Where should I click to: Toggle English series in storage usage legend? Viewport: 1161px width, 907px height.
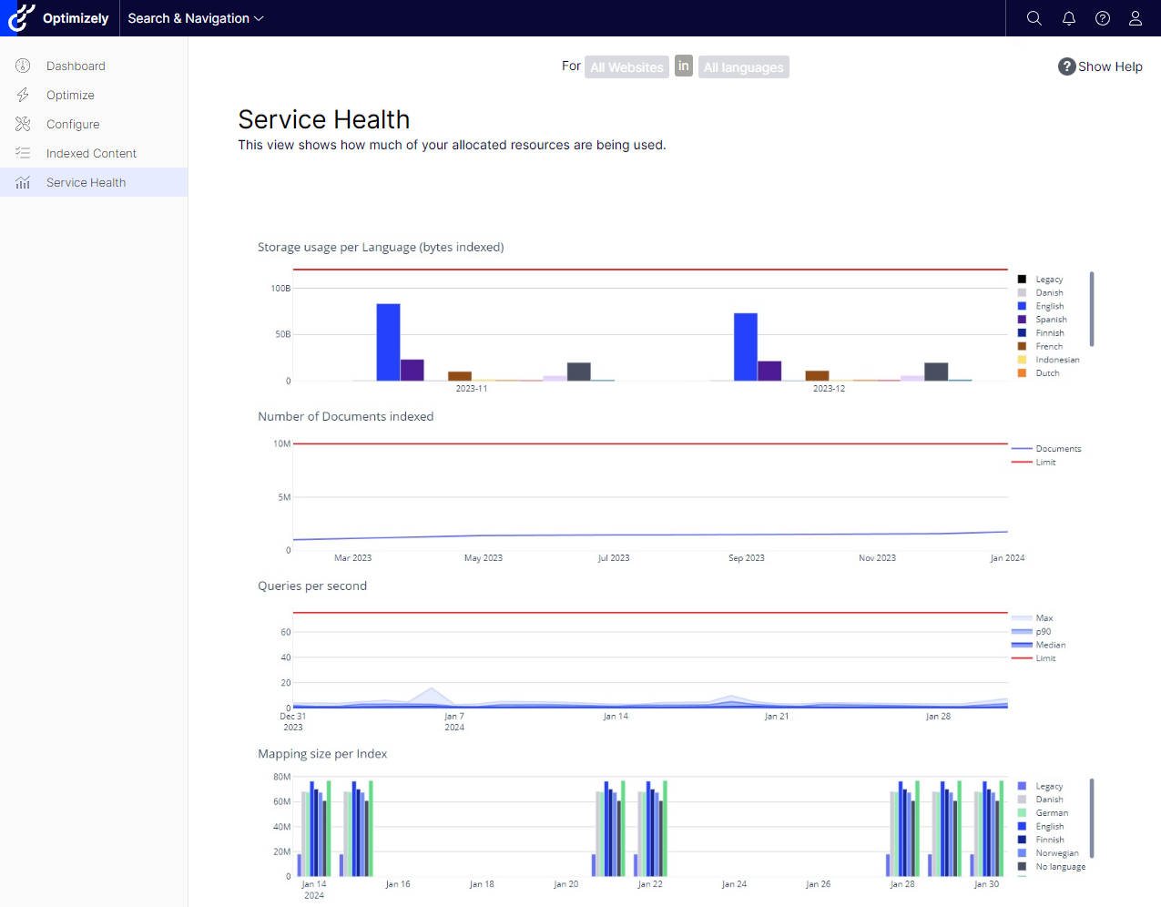click(x=1049, y=306)
